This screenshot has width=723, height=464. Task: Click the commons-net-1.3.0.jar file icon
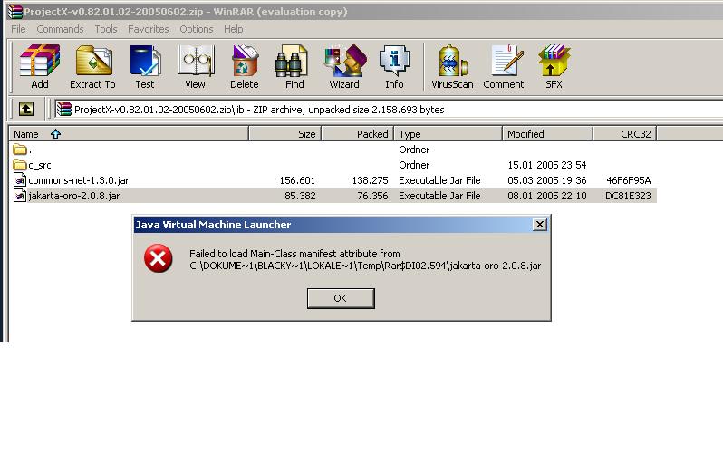click(20, 180)
